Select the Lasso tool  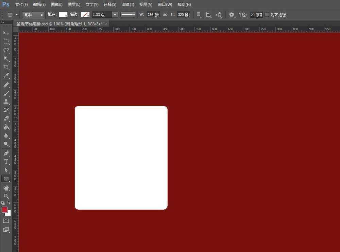coord(6,50)
